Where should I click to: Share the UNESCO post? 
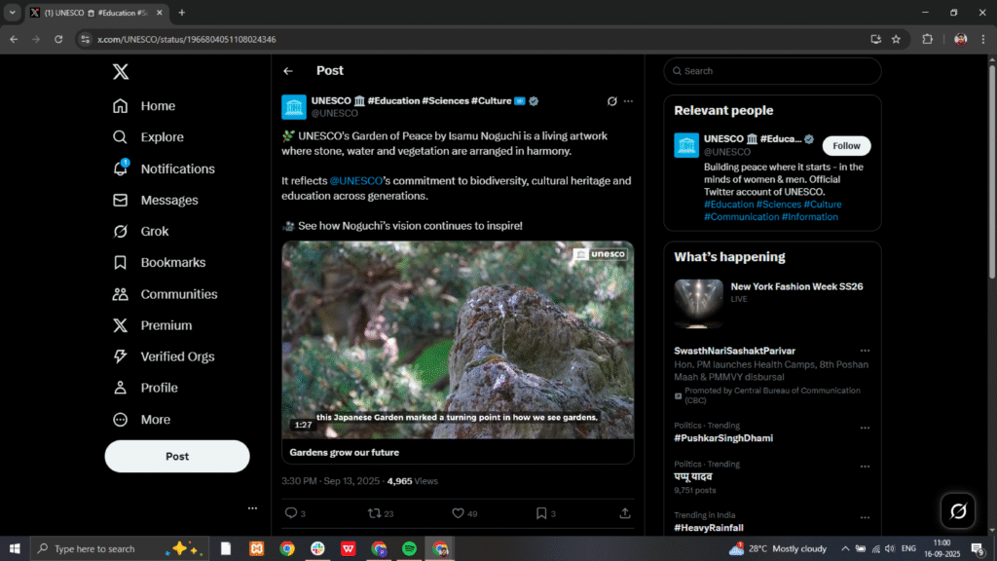coord(624,512)
